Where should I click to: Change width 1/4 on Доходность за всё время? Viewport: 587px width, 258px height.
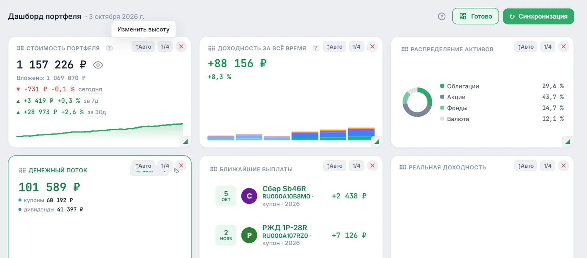[356, 46]
